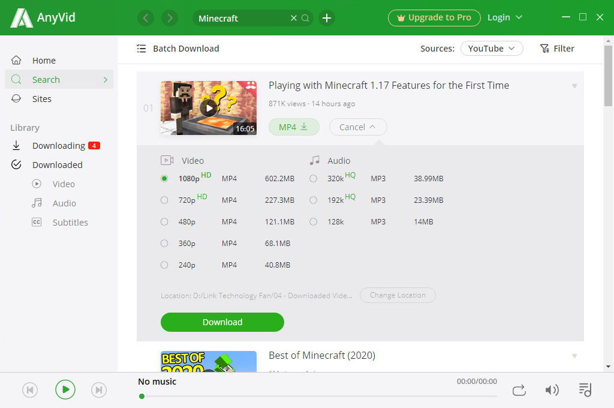Screen dimensions: 614x408
Task: Click the Change Location button
Action: pyautogui.click(x=398, y=295)
